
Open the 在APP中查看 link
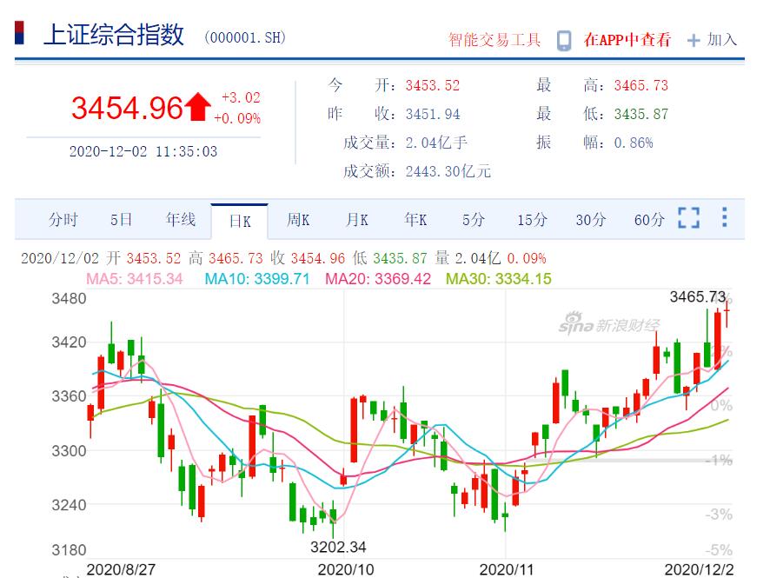tap(627, 40)
